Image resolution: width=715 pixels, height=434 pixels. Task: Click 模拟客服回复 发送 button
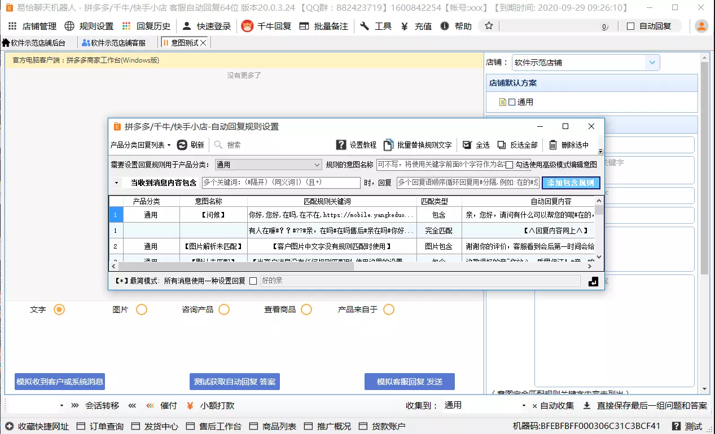[410, 382]
